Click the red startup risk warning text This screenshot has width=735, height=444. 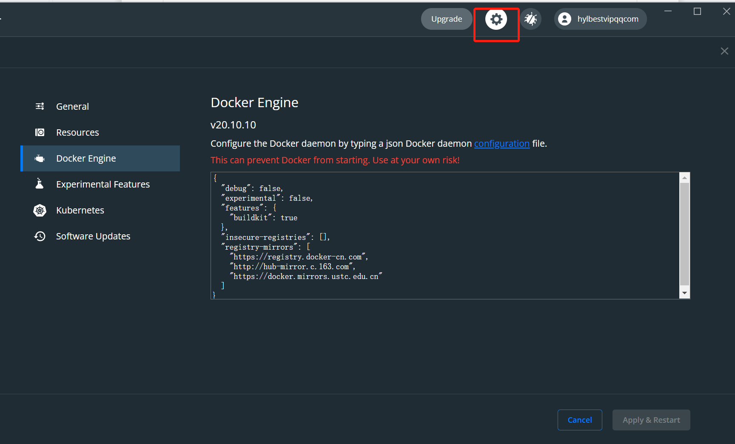335,160
